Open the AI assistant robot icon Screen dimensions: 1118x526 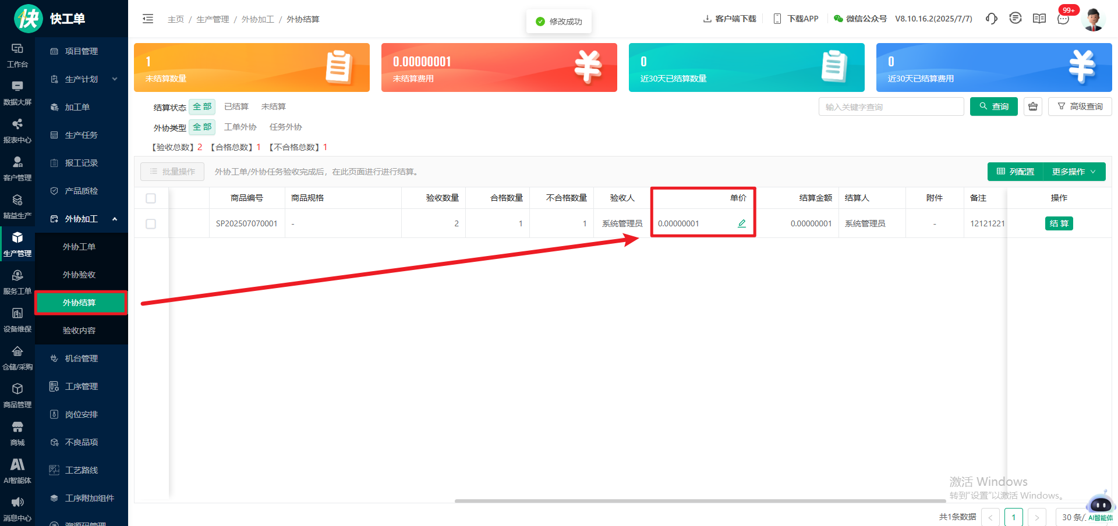pyautogui.click(x=1099, y=504)
